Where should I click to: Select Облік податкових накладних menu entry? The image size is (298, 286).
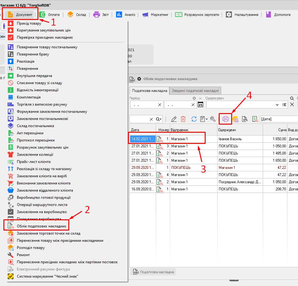(x=41, y=226)
